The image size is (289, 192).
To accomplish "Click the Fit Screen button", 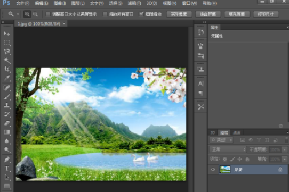I will pos(208,14).
